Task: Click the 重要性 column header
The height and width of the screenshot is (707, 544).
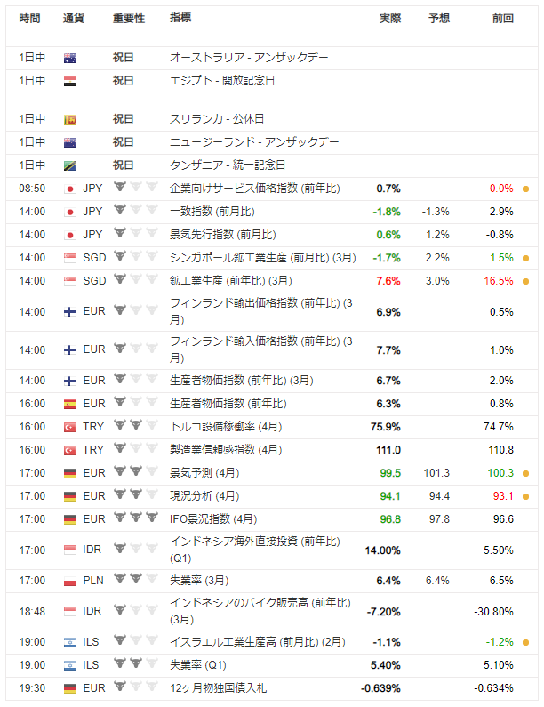Action: pos(129,18)
